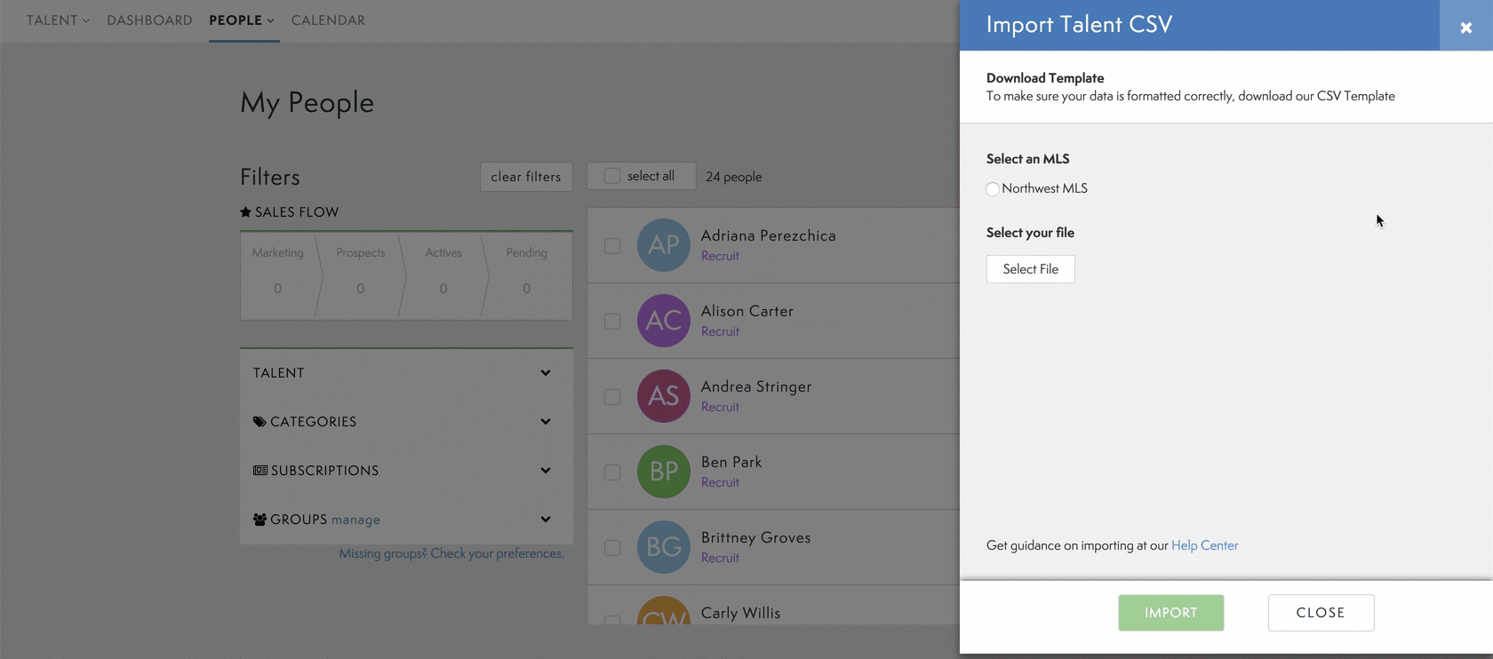Click Select File to choose a CSV
Image resolution: width=1493 pixels, height=659 pixels.
pos(1030,269)
